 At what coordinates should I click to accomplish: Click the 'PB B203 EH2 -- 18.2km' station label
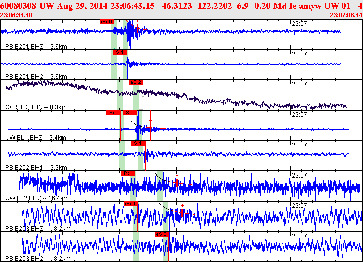pyautogui.click(x=38, y=259)
